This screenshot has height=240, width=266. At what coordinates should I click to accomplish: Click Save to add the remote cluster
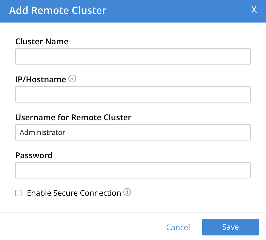tap(230, 227)
